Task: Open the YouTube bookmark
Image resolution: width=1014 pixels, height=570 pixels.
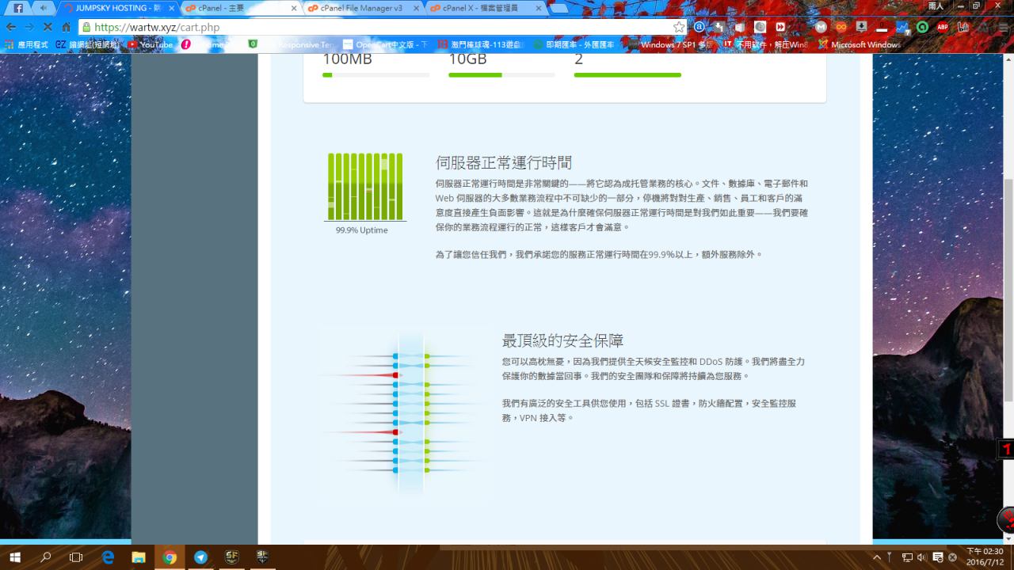Action: click(151, 45)
